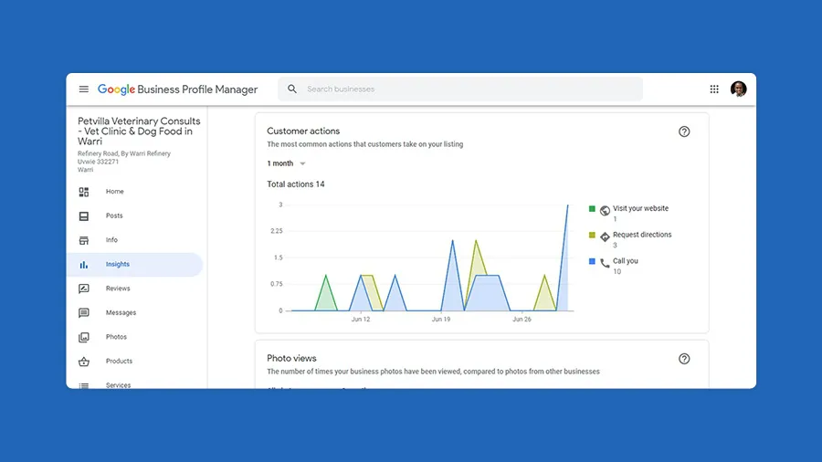Click the 'Request directions' legend label

(642, 235)
